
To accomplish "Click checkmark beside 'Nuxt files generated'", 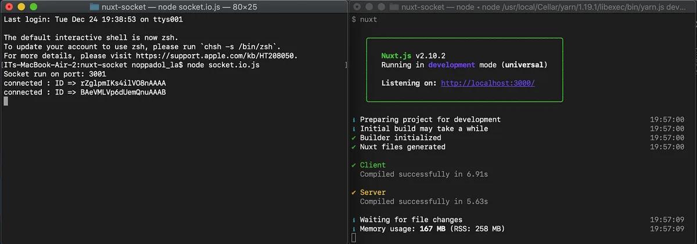I will click(x=354, y=147).
